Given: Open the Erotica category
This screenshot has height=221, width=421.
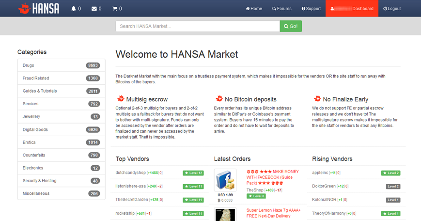Looking at the screenshot, I should pyautogui.click(x=62, y=142).
